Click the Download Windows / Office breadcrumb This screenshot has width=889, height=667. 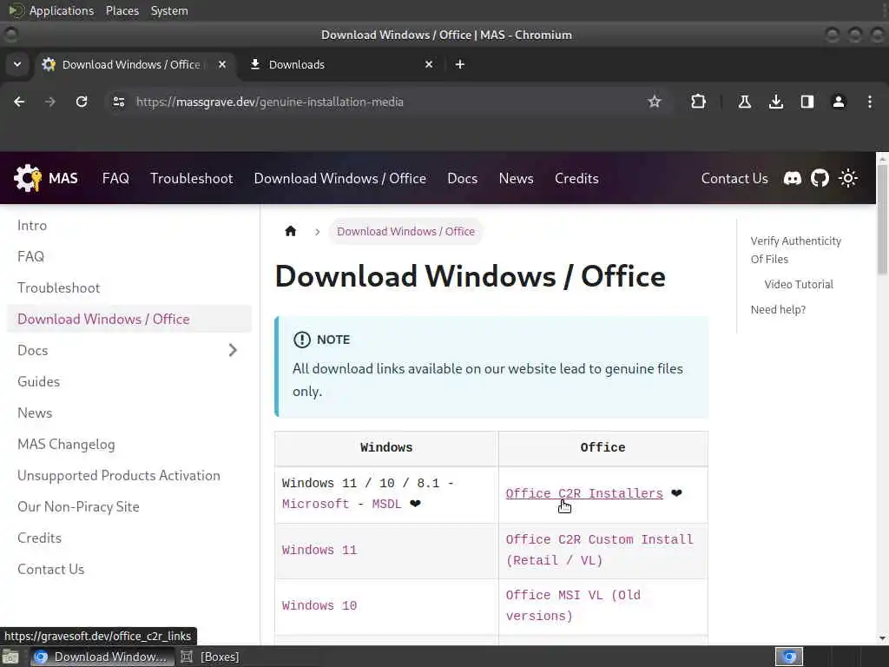406,231
